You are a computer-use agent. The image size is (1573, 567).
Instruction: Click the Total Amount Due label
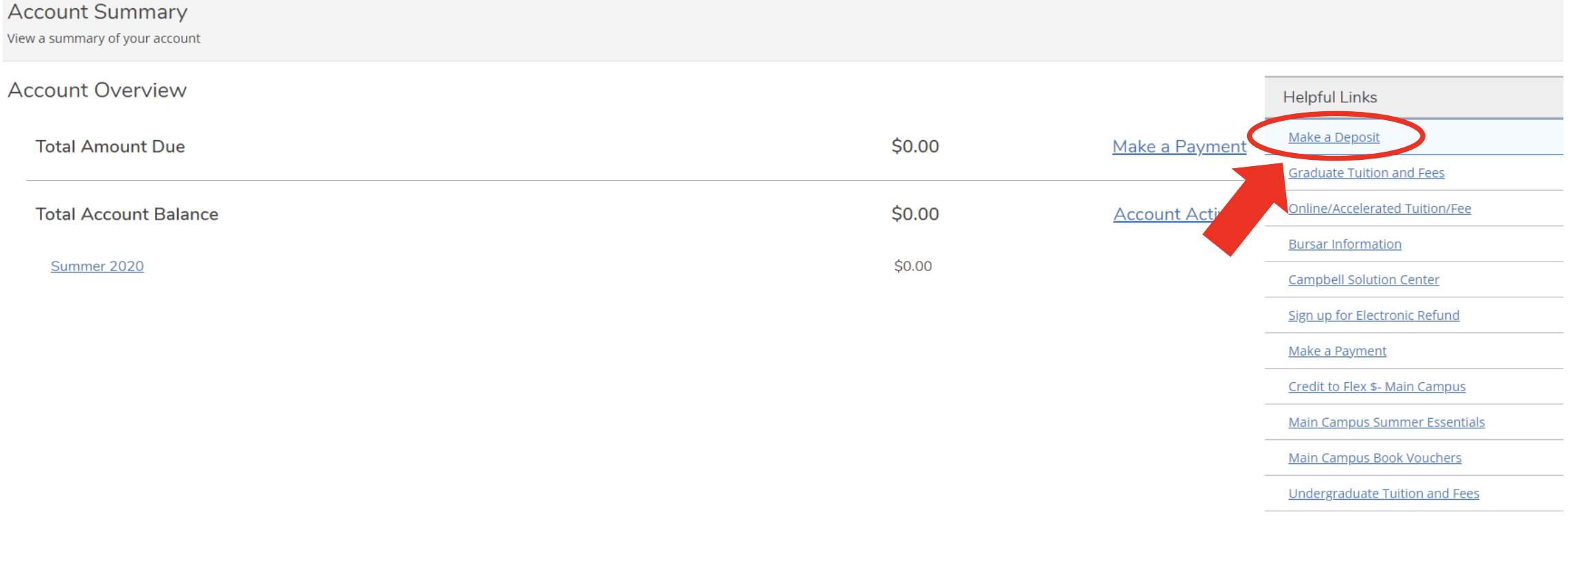(109, 146)
